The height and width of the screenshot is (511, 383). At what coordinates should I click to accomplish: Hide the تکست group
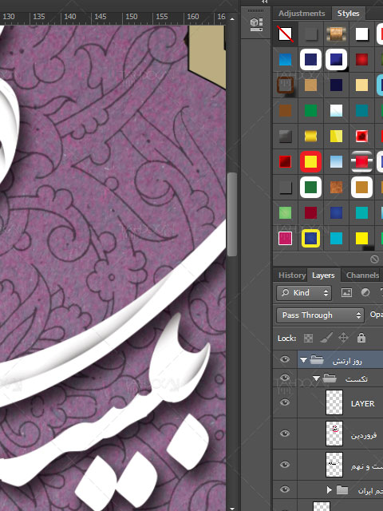(285, 378)
